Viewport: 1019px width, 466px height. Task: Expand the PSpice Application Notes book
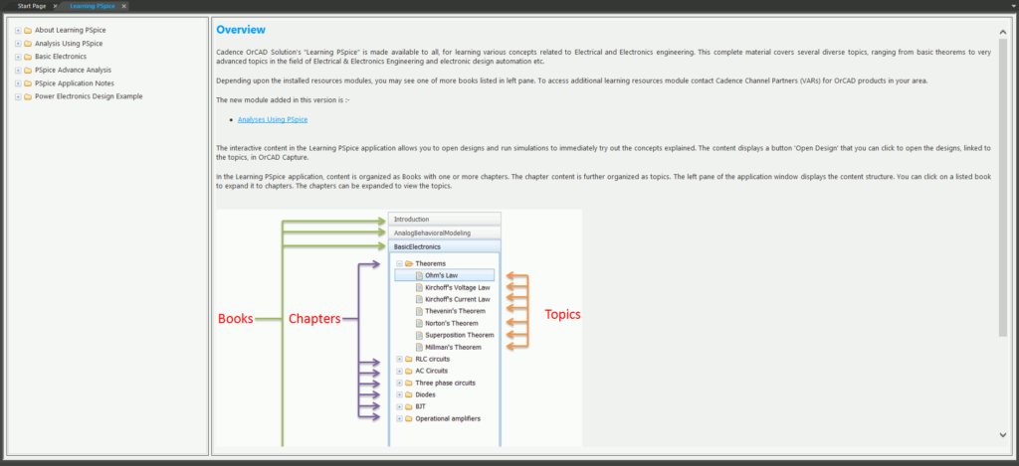(18, 83)
